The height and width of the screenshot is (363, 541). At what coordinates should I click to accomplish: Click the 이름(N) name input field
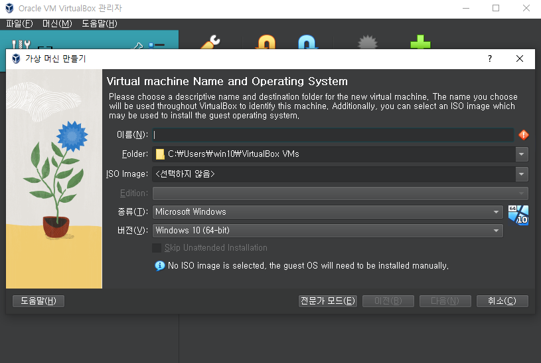[x=333, y=135]
